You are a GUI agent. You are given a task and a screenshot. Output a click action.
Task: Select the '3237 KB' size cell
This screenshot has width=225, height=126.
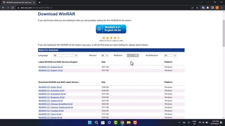105,70
